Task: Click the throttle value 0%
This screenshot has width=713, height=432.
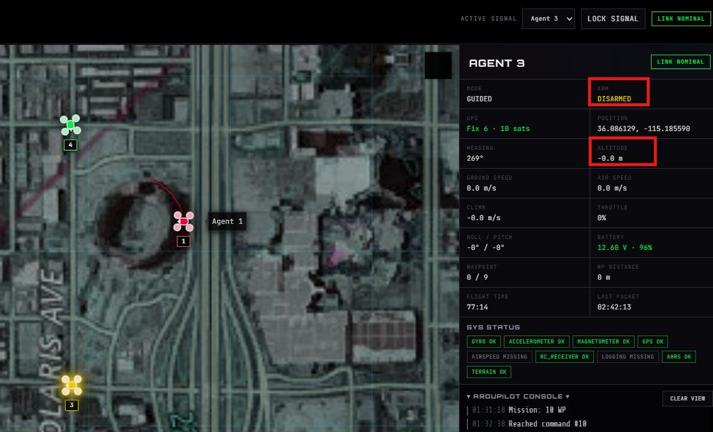Action: [x=602, y=218]
